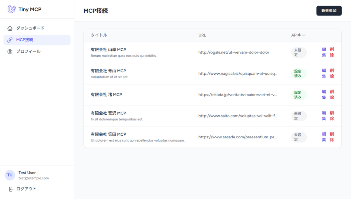This screenshot has height=199, width=351.
Task: Delete the 有限会社 笹田 MCP row
Action: point(332,137)
